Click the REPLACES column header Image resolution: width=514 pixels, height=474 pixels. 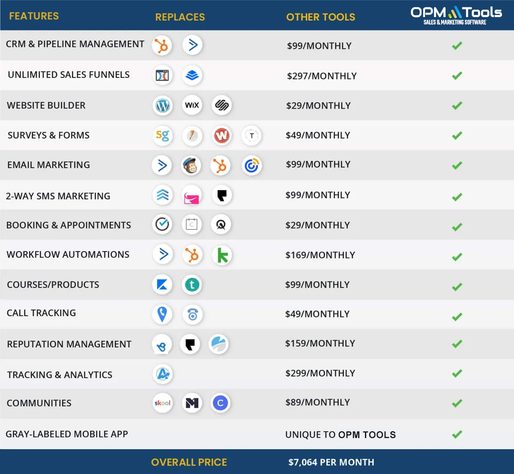tap(180, 17)
